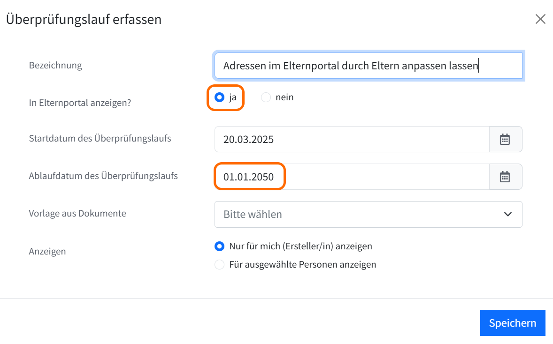Click the Speichern button

click(512, 323)
